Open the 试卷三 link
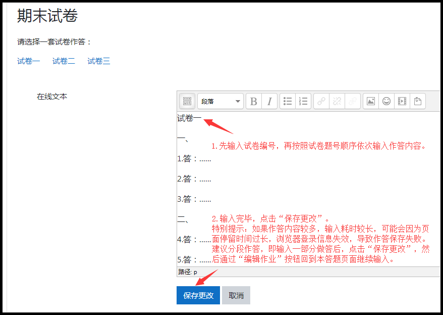 pos(98,61)
